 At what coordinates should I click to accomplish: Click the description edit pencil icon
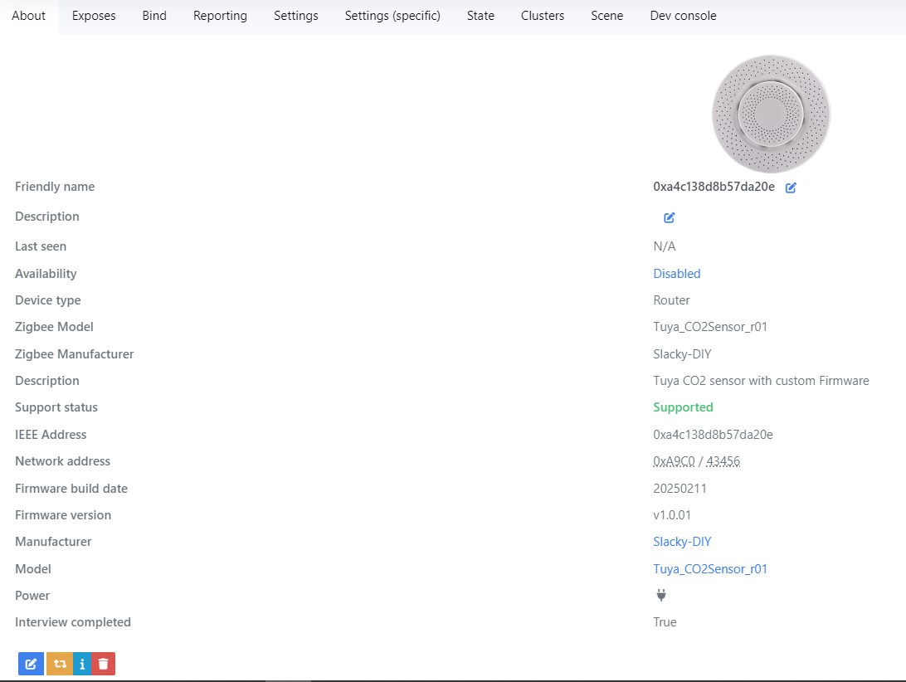[669, 217]
